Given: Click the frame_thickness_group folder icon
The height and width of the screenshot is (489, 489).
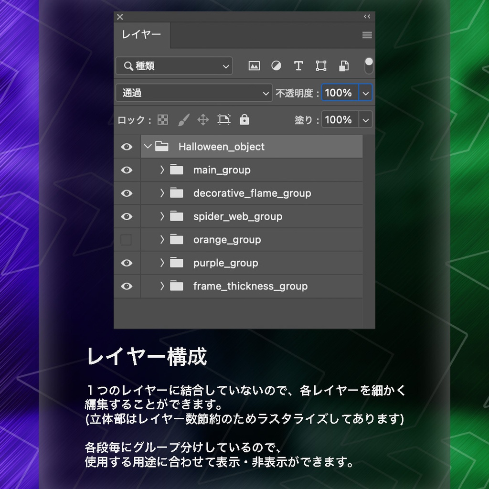Looking at the screenshot, I should point(177,286).
